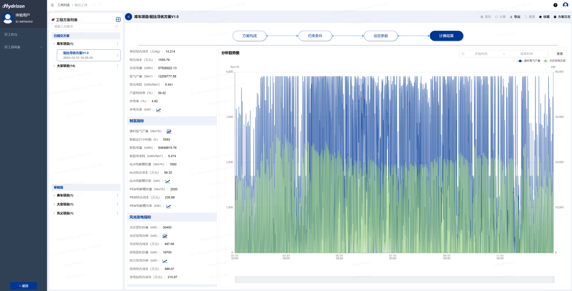Focus 开始时间 date input field
572x291 pixels.
pos(481,53)
